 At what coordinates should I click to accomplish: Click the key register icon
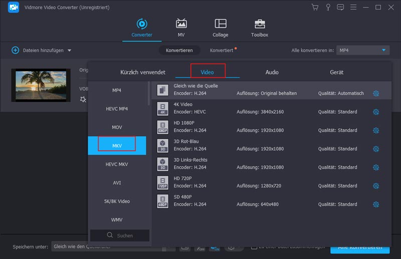(328, 8)
